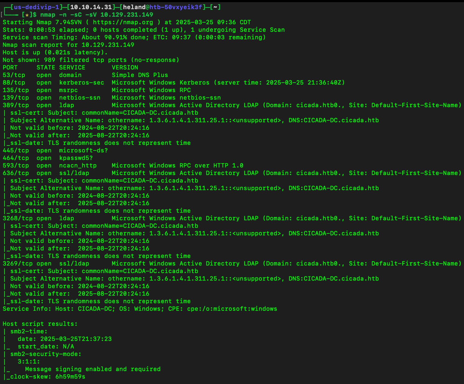
Task: Click the smb2-time: script label
Action: (29, 331)
